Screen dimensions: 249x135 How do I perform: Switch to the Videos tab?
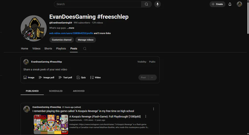click(36, 49)
